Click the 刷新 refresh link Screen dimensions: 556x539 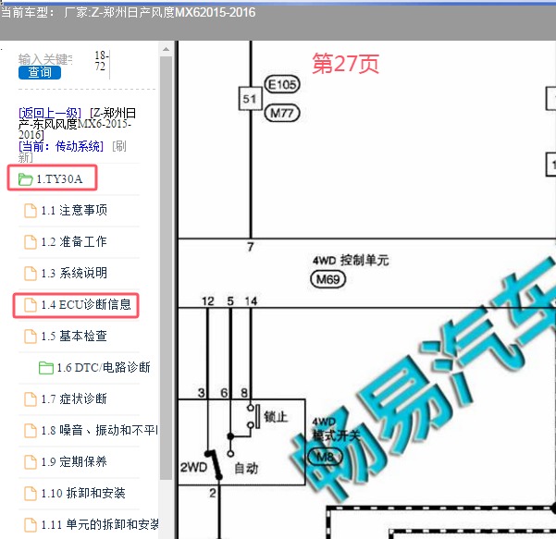72,152
